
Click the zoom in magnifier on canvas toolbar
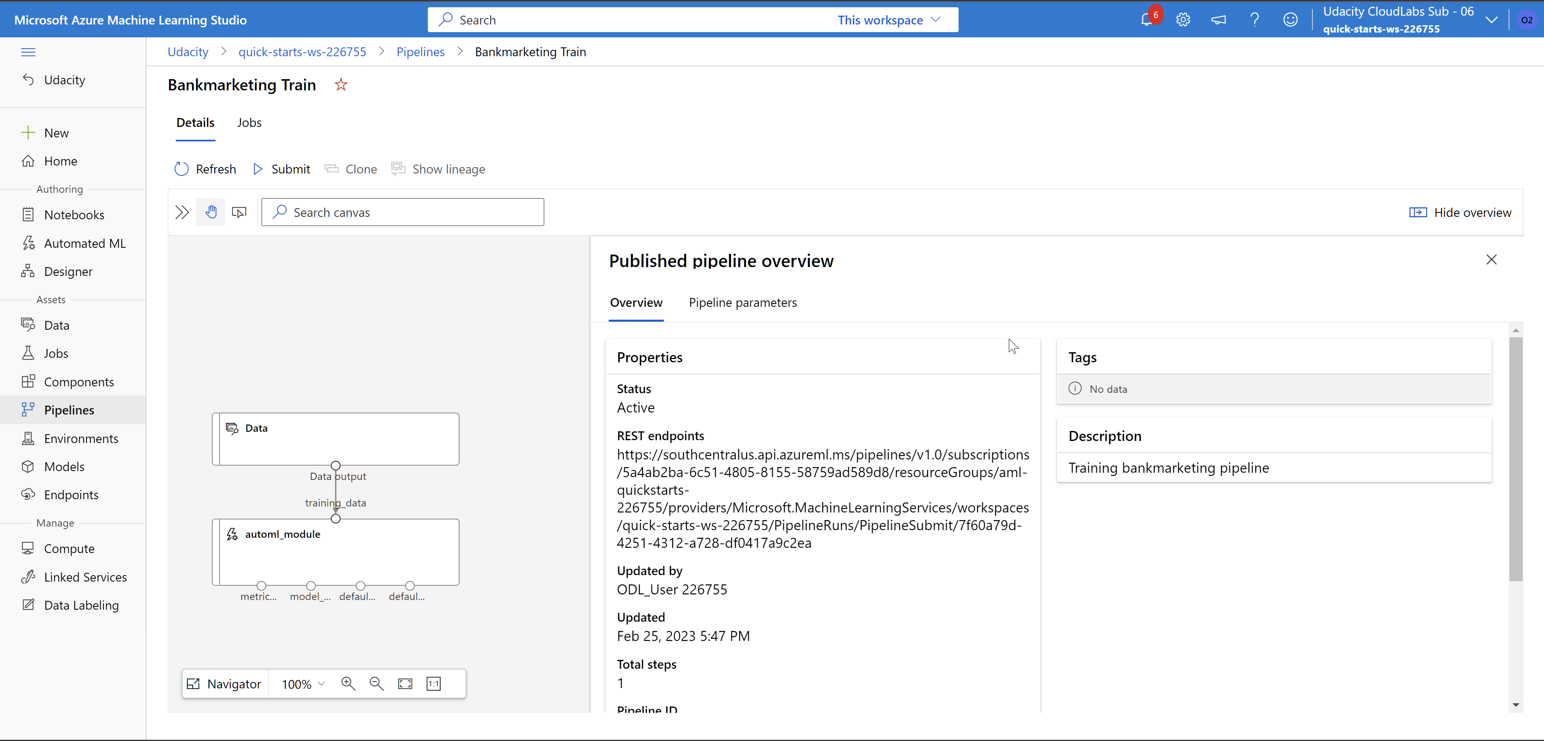348,683
